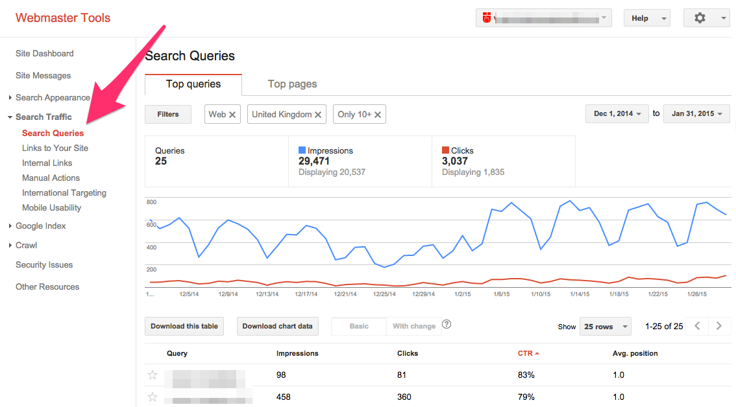This screenshot has height=407, width=736.
Task: Click the help question mark beside With change
Action: point(447,325)
